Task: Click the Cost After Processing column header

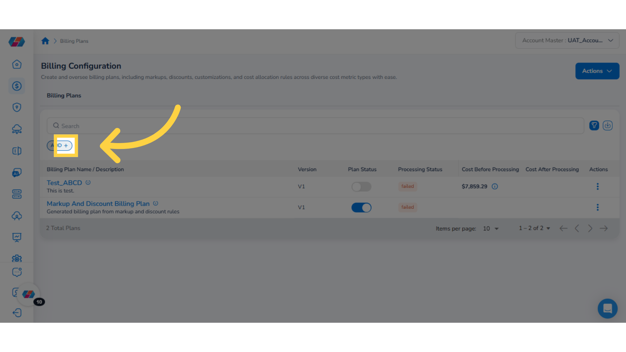Action: [x=552, y=169]
